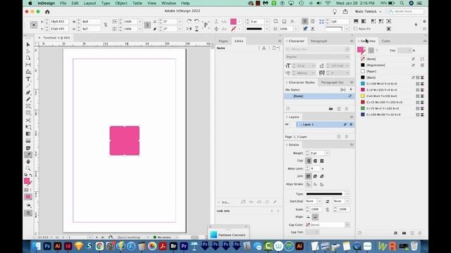Enable the Auto-Fit checkbox
The height and width of the screenshot is (253, 451).
pos(355,29)
